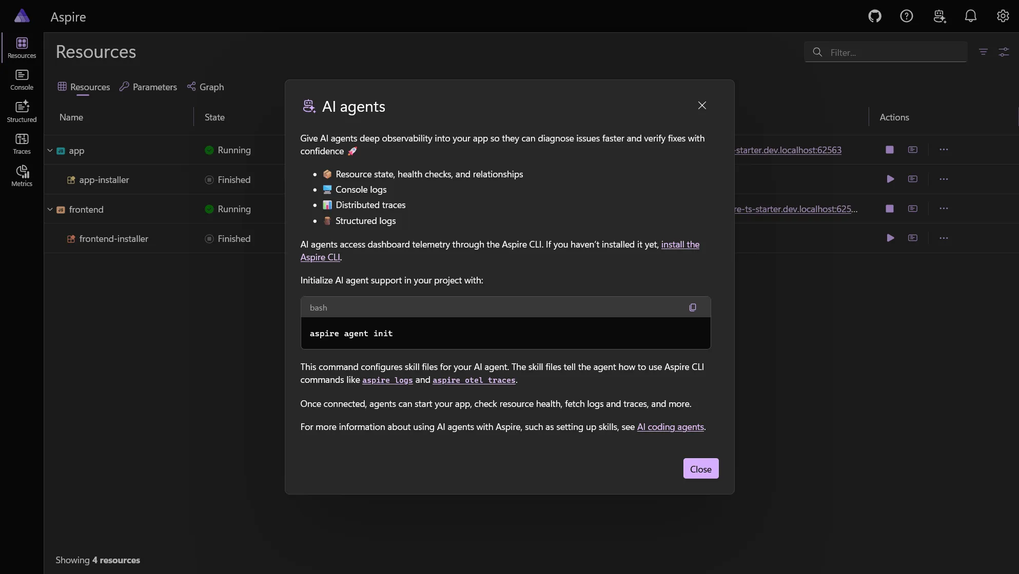The image size is (1019, 574).
Task: Open more actions menu for frontend-installer
Action: [944, 238]
